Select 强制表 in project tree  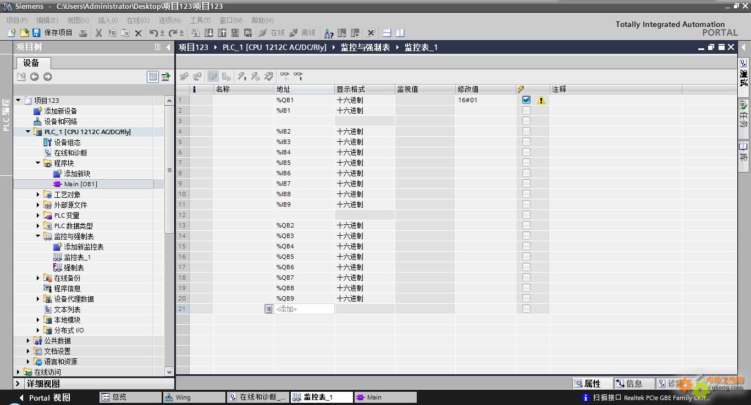point(74,268)
